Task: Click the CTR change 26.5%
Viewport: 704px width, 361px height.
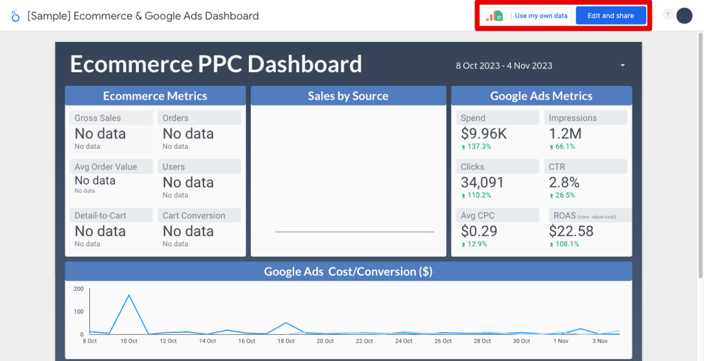Action: pyautogui.click(x=562, y=196)
